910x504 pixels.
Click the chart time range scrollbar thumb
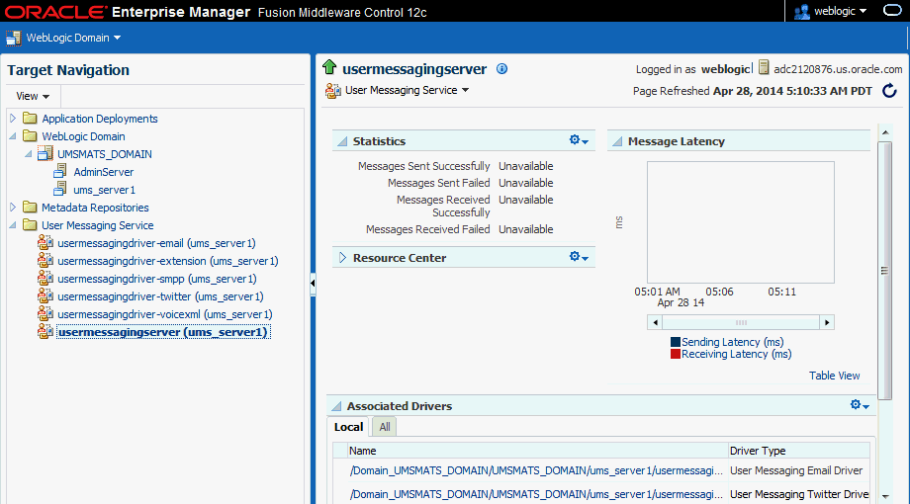[x=741, y=322]
